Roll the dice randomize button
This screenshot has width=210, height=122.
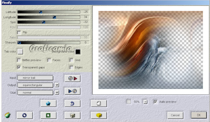(73, 115)
